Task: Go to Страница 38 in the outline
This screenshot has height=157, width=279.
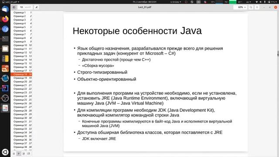Action: click(21, 147)
